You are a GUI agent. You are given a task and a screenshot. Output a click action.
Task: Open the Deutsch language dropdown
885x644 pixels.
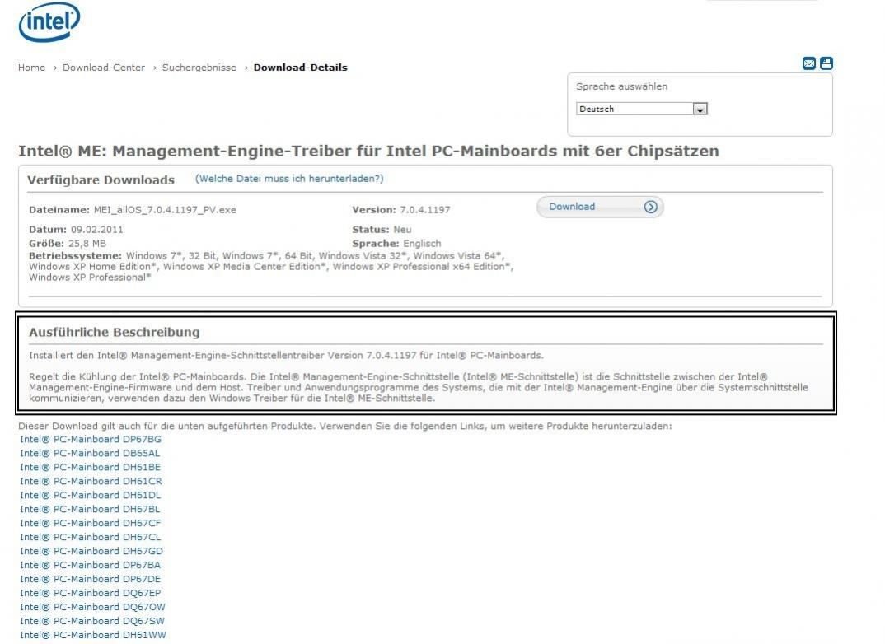642,109
